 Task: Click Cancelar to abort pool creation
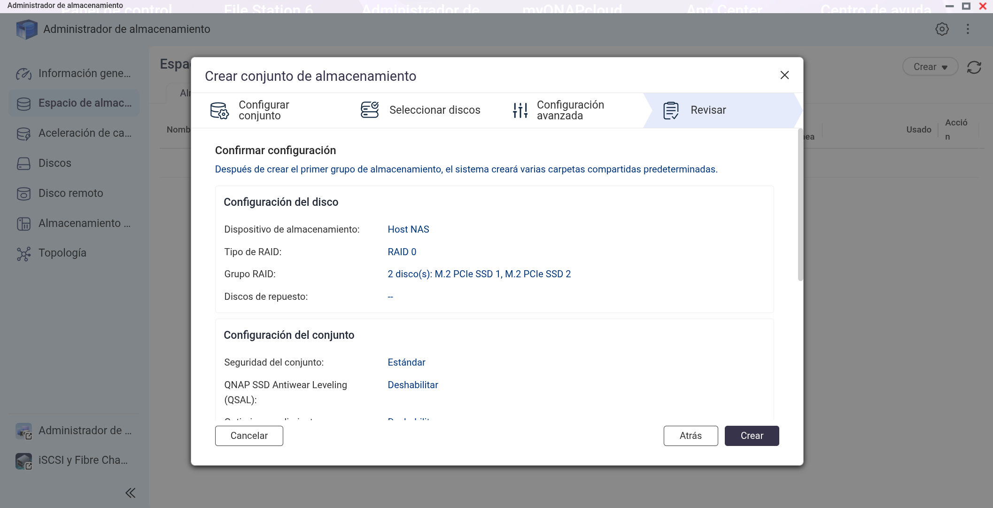click(x=249, y=436)
